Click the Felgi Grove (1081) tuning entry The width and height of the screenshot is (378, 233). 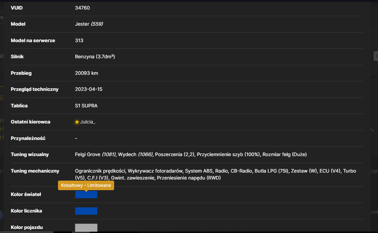click(x=95, y=154)
